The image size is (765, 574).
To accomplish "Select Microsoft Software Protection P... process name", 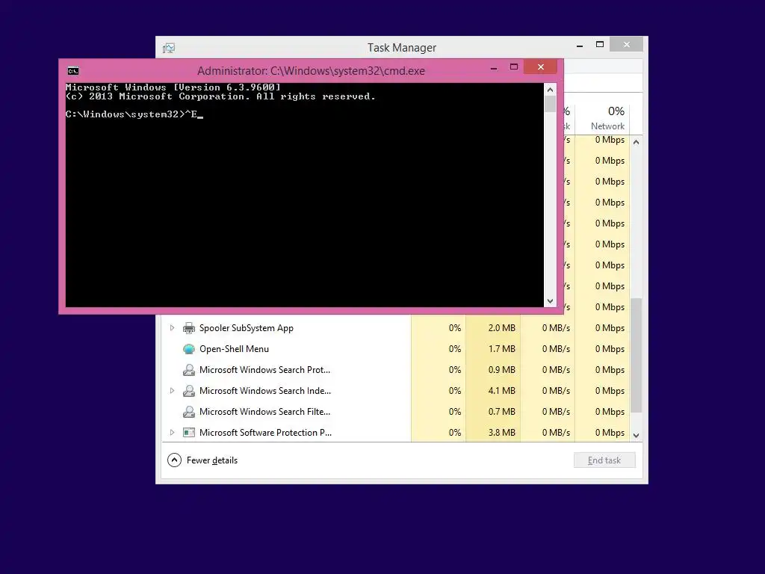I will (x=265, y=433).
